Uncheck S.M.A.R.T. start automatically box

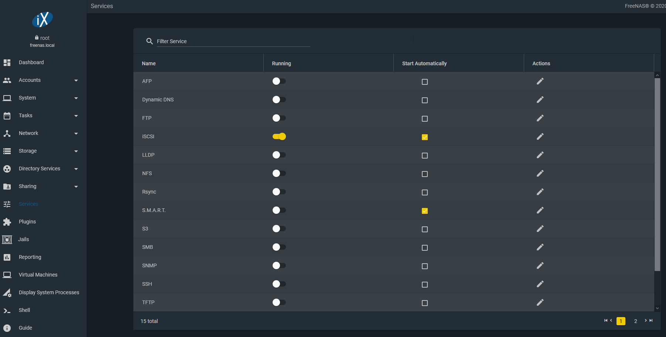point(425,211)
